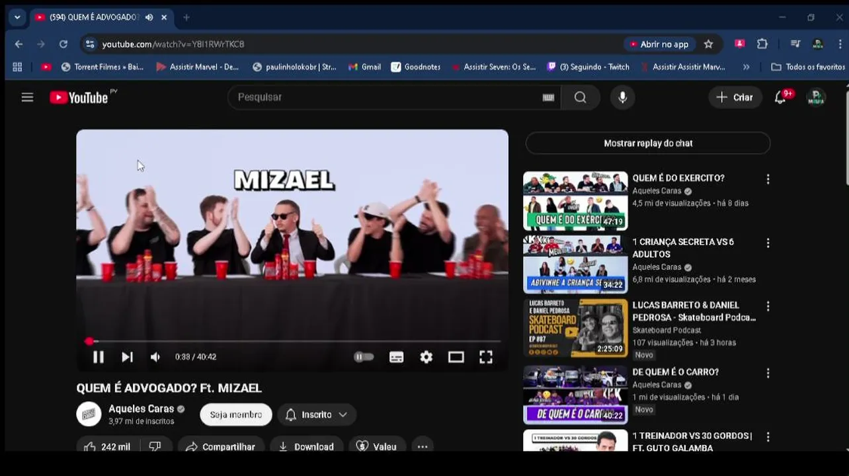Open Torrent Filmes bookmark
The height and width of the screenshot is (476, 849).
click(102, 67)
